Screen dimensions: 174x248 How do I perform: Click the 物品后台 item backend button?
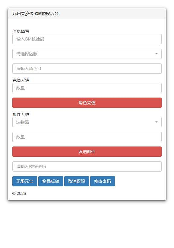[x=50, y=181]
